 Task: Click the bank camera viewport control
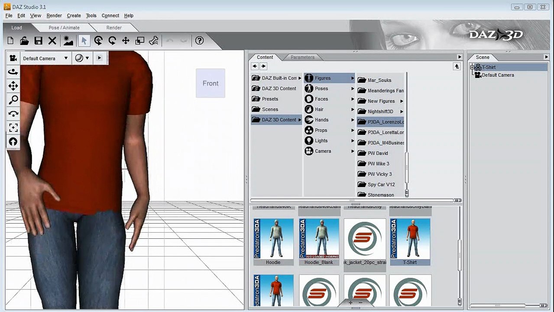coord(13,114)
